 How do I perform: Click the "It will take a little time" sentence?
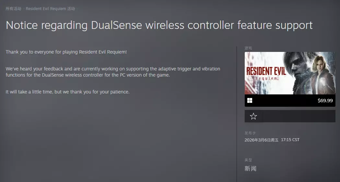coord(67,92)
